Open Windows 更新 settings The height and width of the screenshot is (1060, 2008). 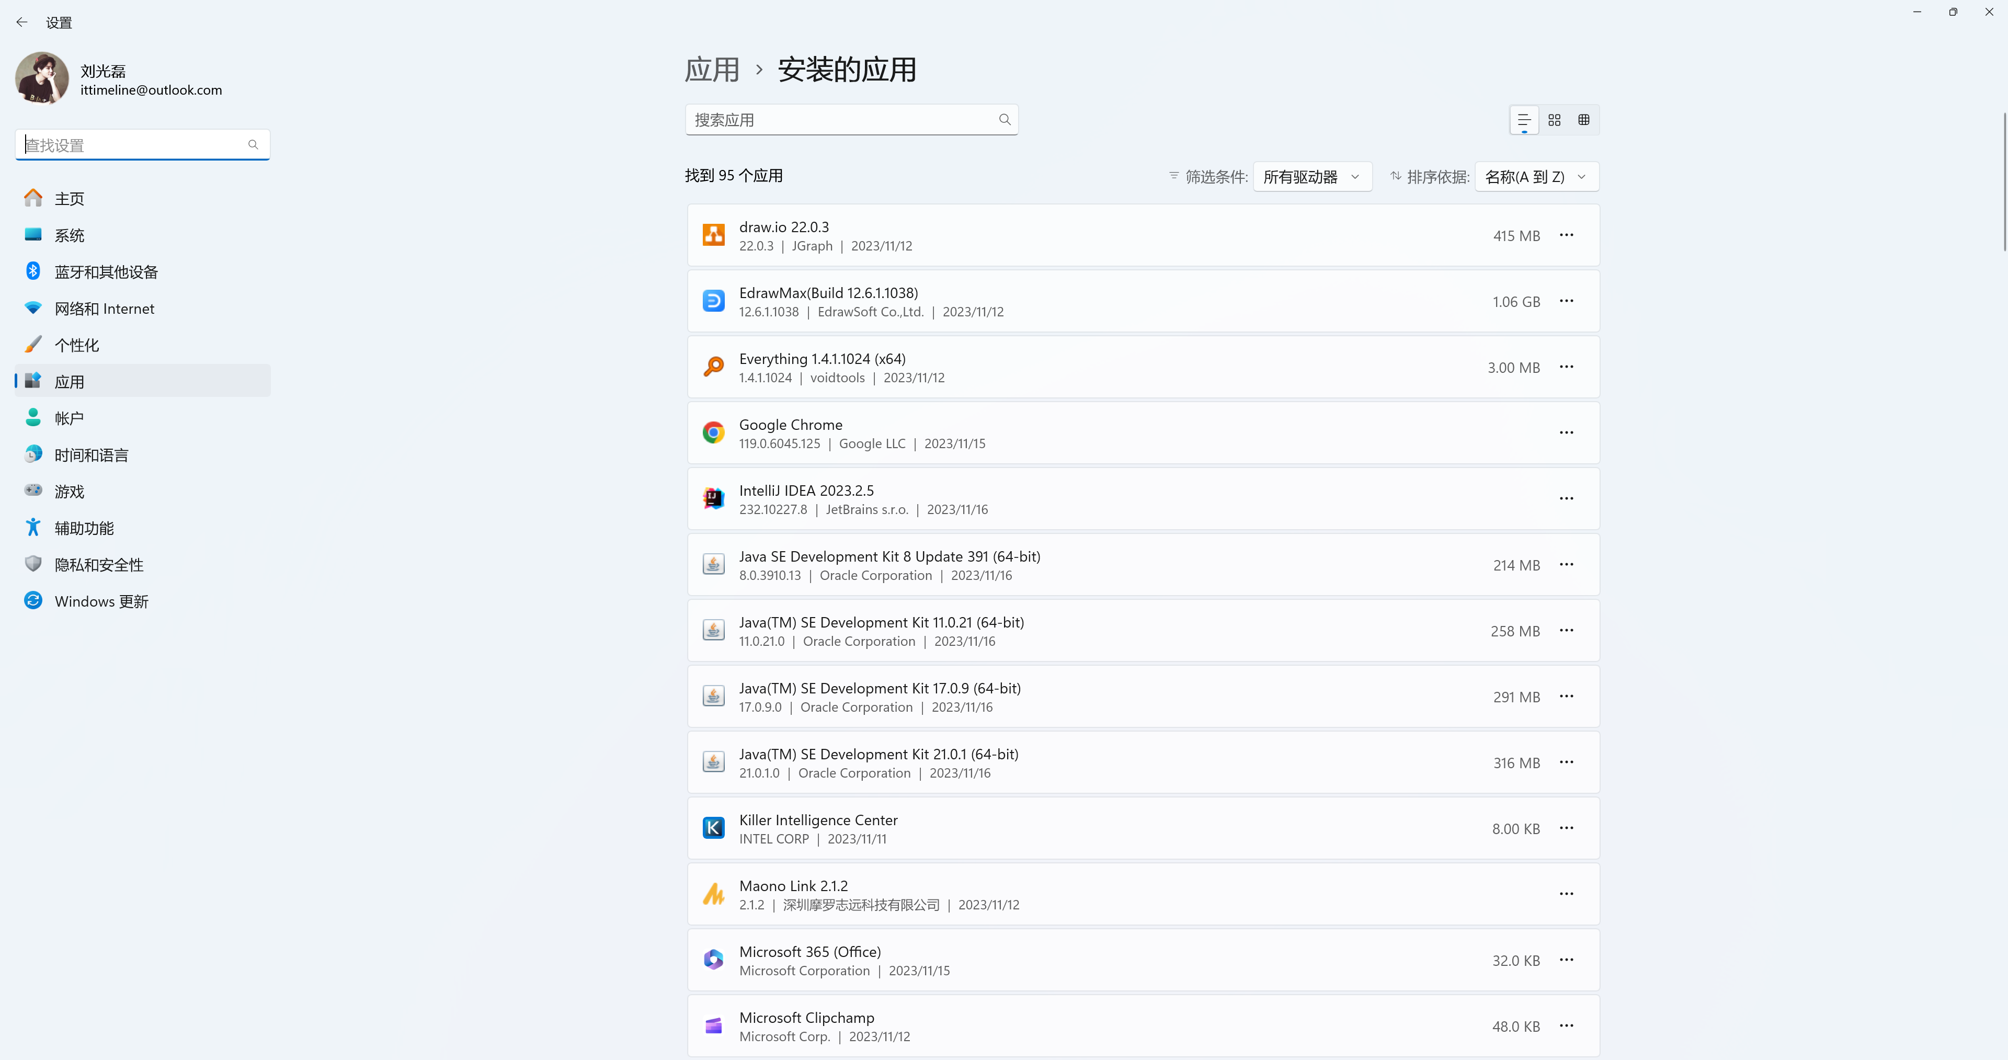point(143,601)
